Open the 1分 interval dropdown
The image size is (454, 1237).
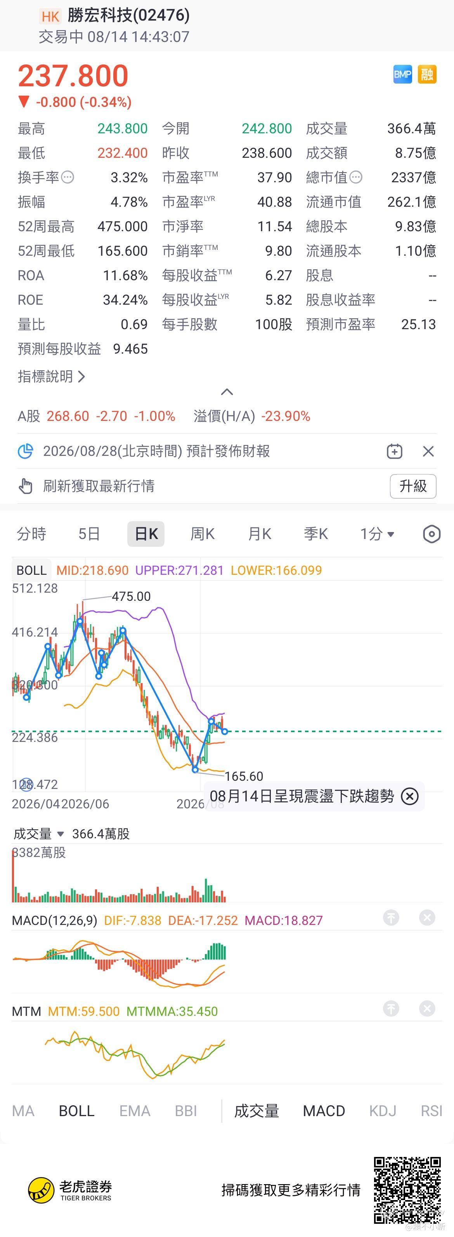click(x=377, y=534)
